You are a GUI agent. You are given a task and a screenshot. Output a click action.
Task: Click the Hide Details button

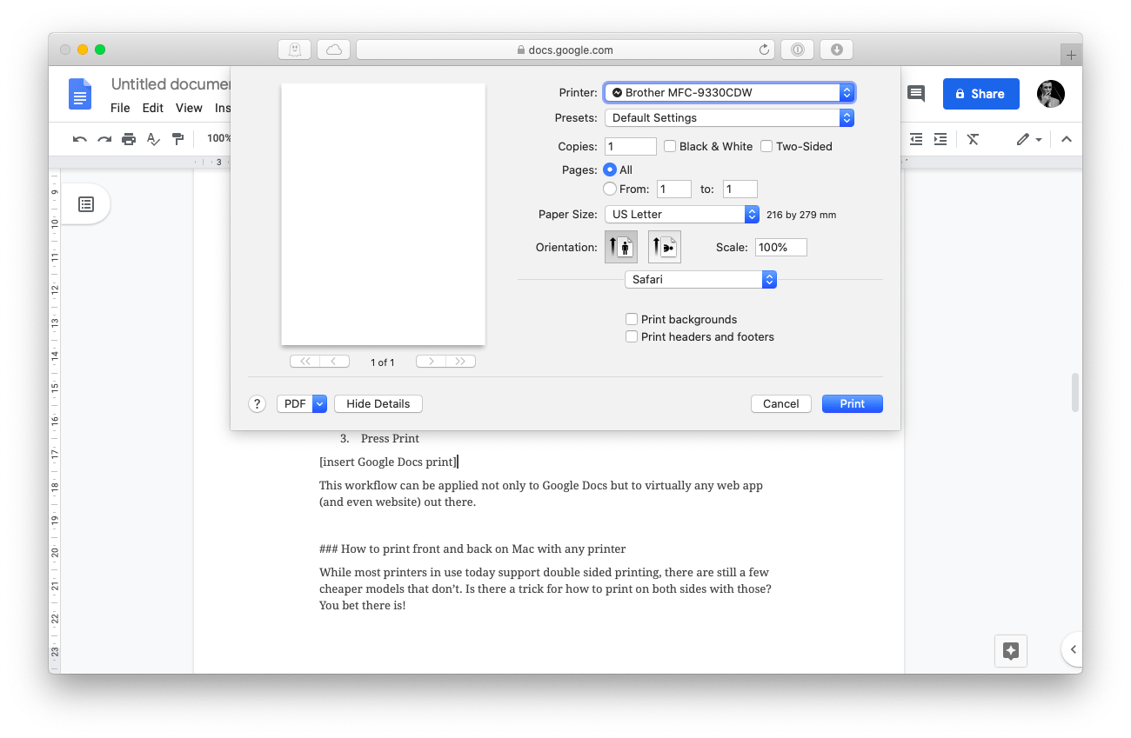click(378, 403)
